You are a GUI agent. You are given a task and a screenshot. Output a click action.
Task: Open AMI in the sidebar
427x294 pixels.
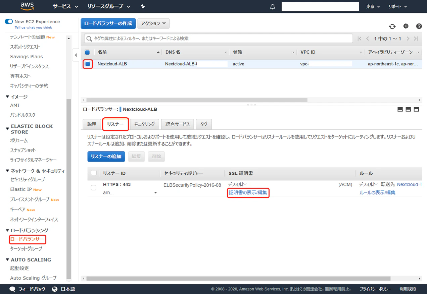[15, 105]
